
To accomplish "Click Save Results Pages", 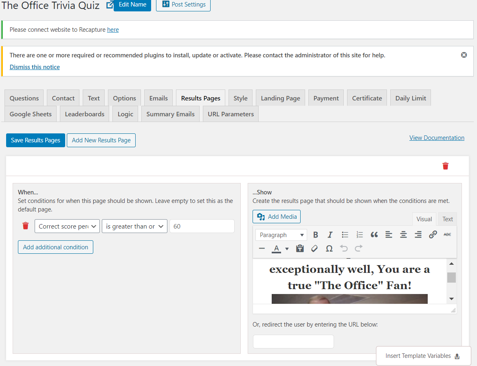I will coord(35,140).
